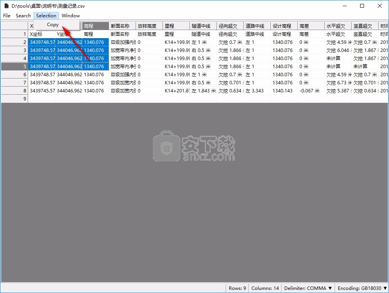The width and height of the screenshot is (389, 293).
Task: Open the Selection menu
Action: click(x=46, y=16)
